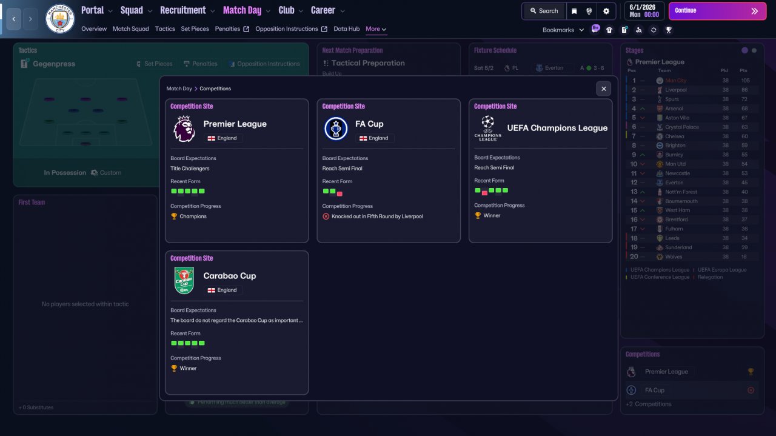Image resolution: width=776 pixels, height=436 pixels.
Task: Click the Match Day breadcrumb link
Action: 179,89
